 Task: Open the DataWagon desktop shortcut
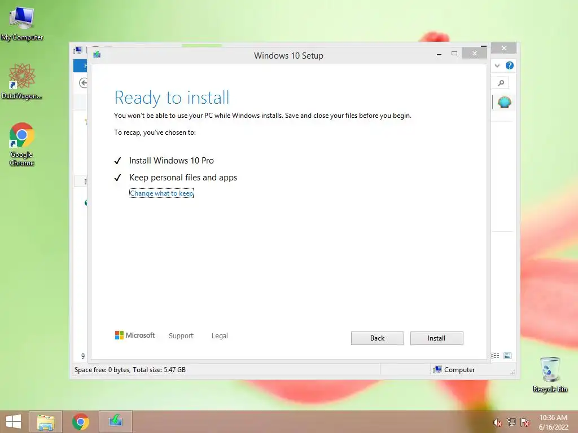pyautogui.click(x=22, y=81)
